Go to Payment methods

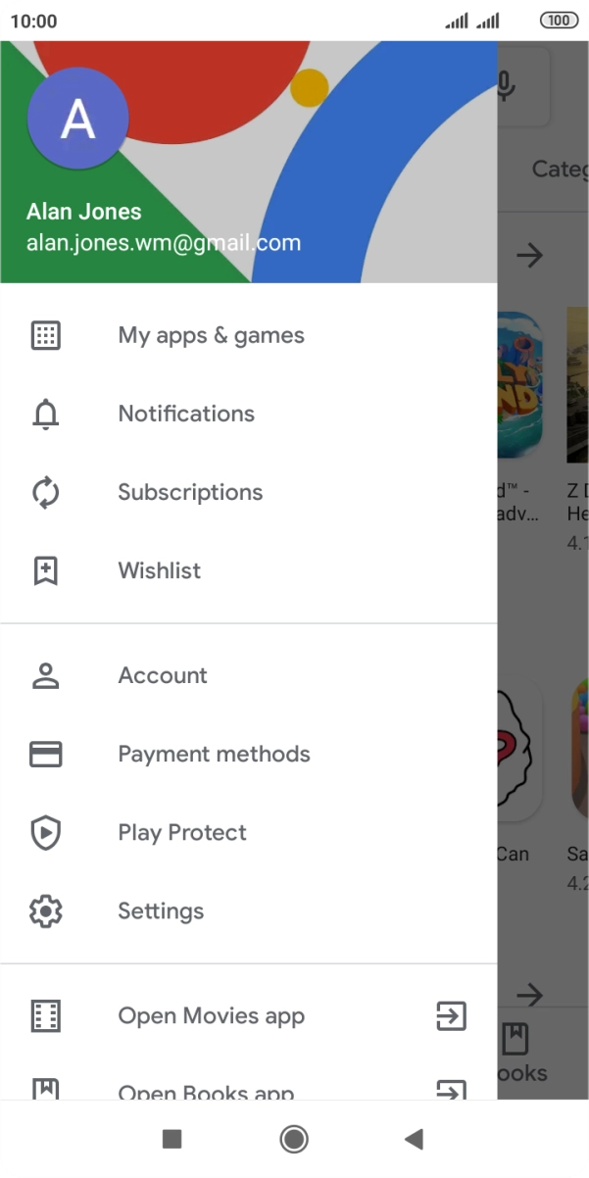[x=214, y=754]
